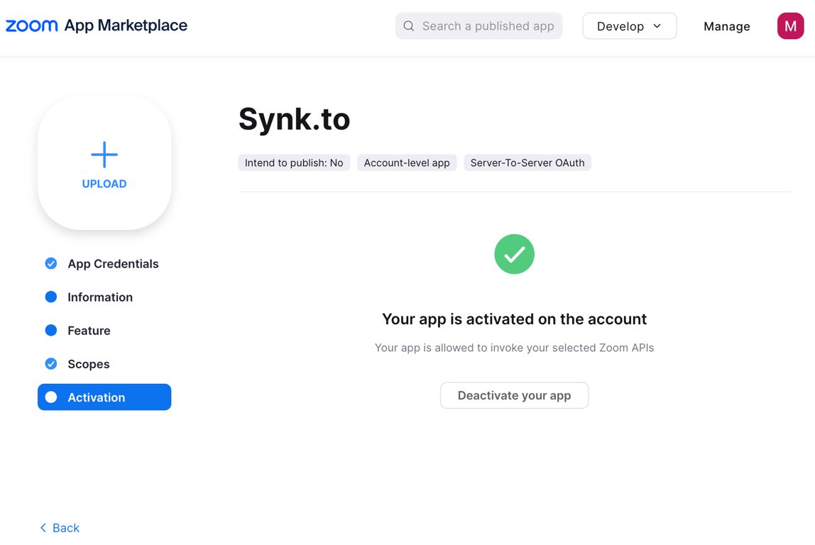This screenshot has width=815, height=545.
Task: Click the Zoom logo in header
Action: (x=32, y=26)
